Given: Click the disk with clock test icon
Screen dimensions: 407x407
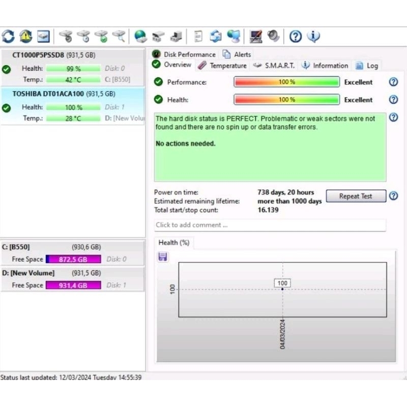Looking at the screenshot, I should pos(83,36).
